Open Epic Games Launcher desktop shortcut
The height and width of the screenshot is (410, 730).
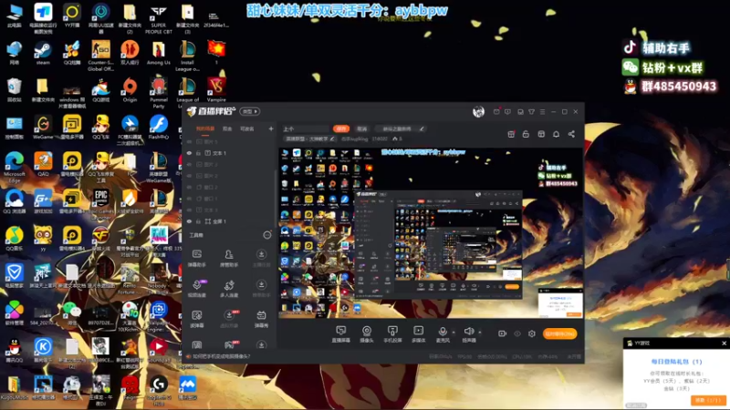coord(100,204)
